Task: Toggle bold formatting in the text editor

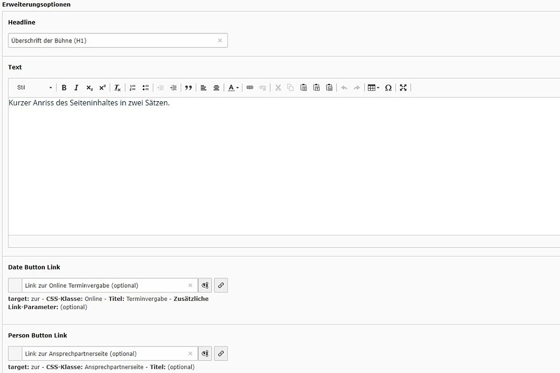Action: click(x=64, y=88)
